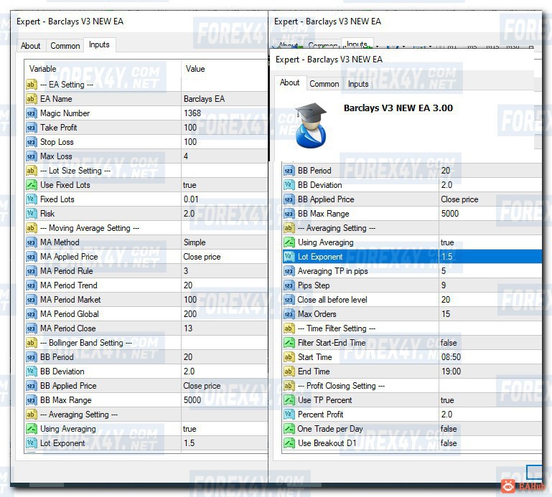This screenshot has width=552, height=497.
Task: Click the Use Fixed Lots boolean icon
Action: [31, 185]
